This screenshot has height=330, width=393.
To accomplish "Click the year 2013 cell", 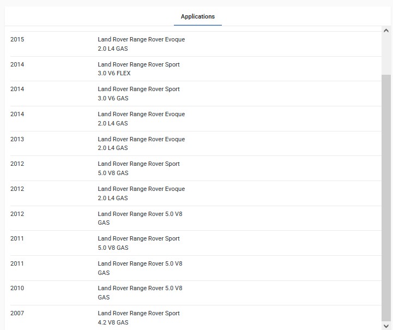I will (17, 139).
